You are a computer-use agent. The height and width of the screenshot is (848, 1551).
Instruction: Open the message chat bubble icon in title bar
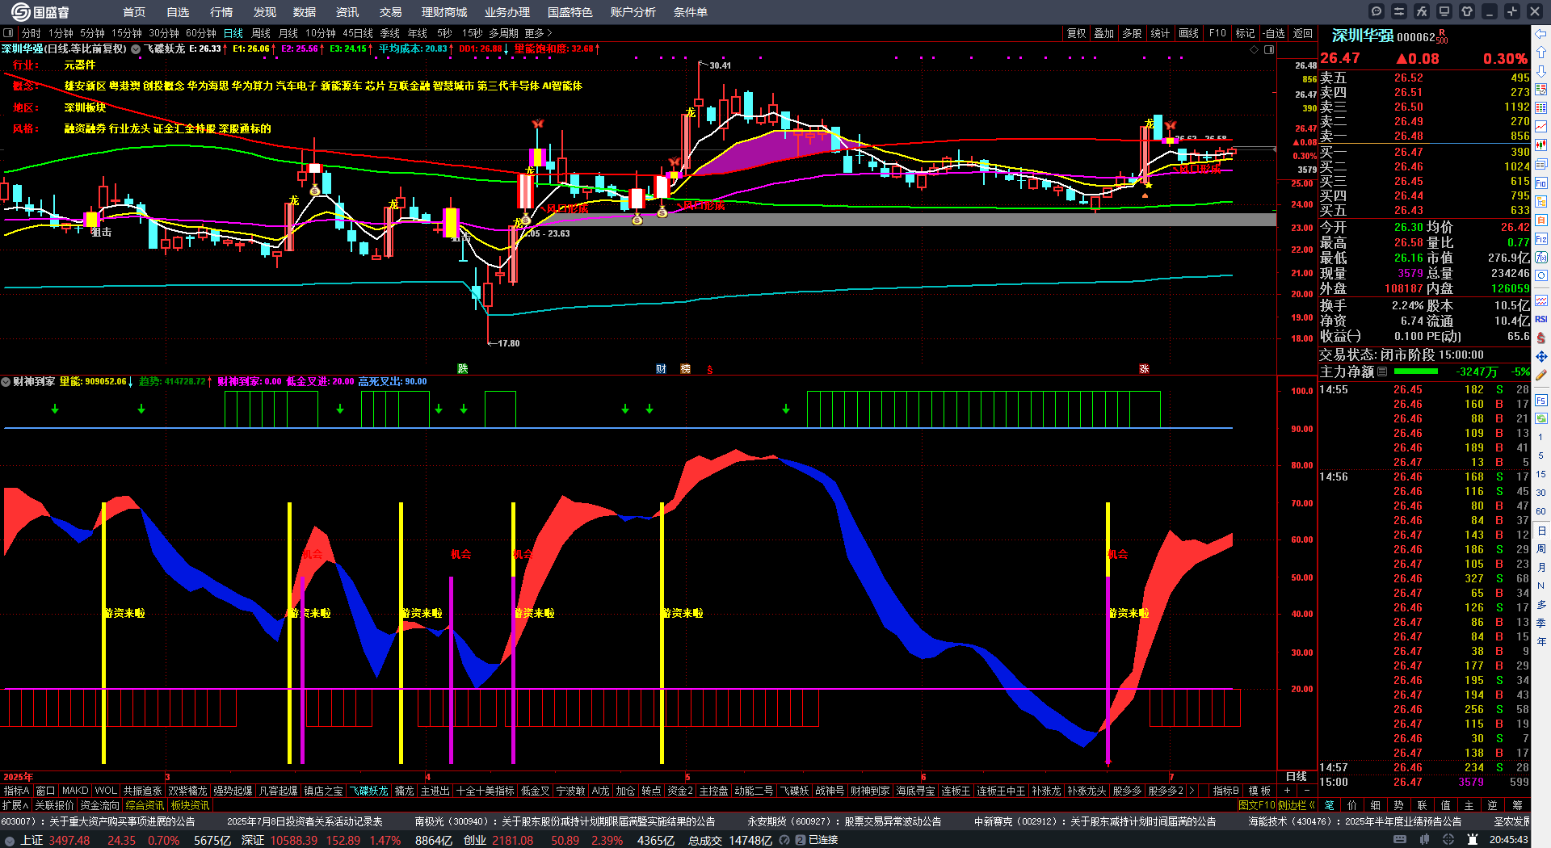(1377, 11)
